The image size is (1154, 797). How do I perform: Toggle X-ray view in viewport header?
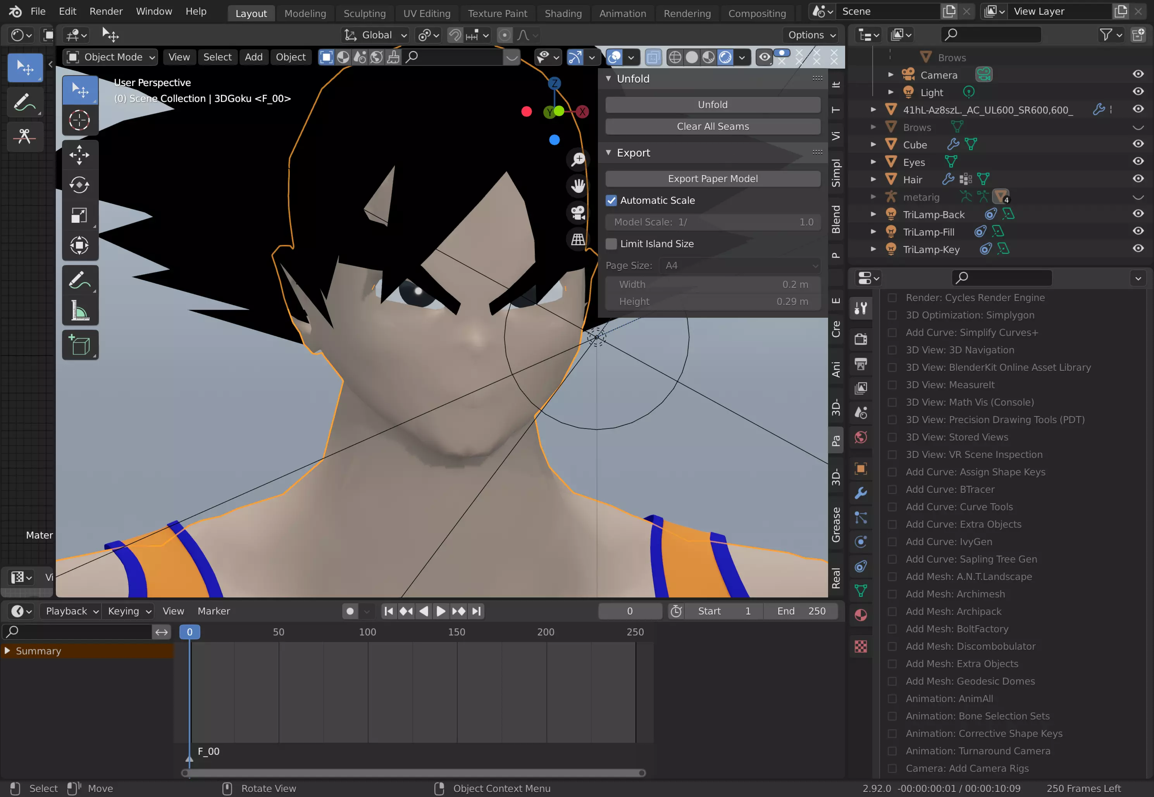click(x=653, y=57)
